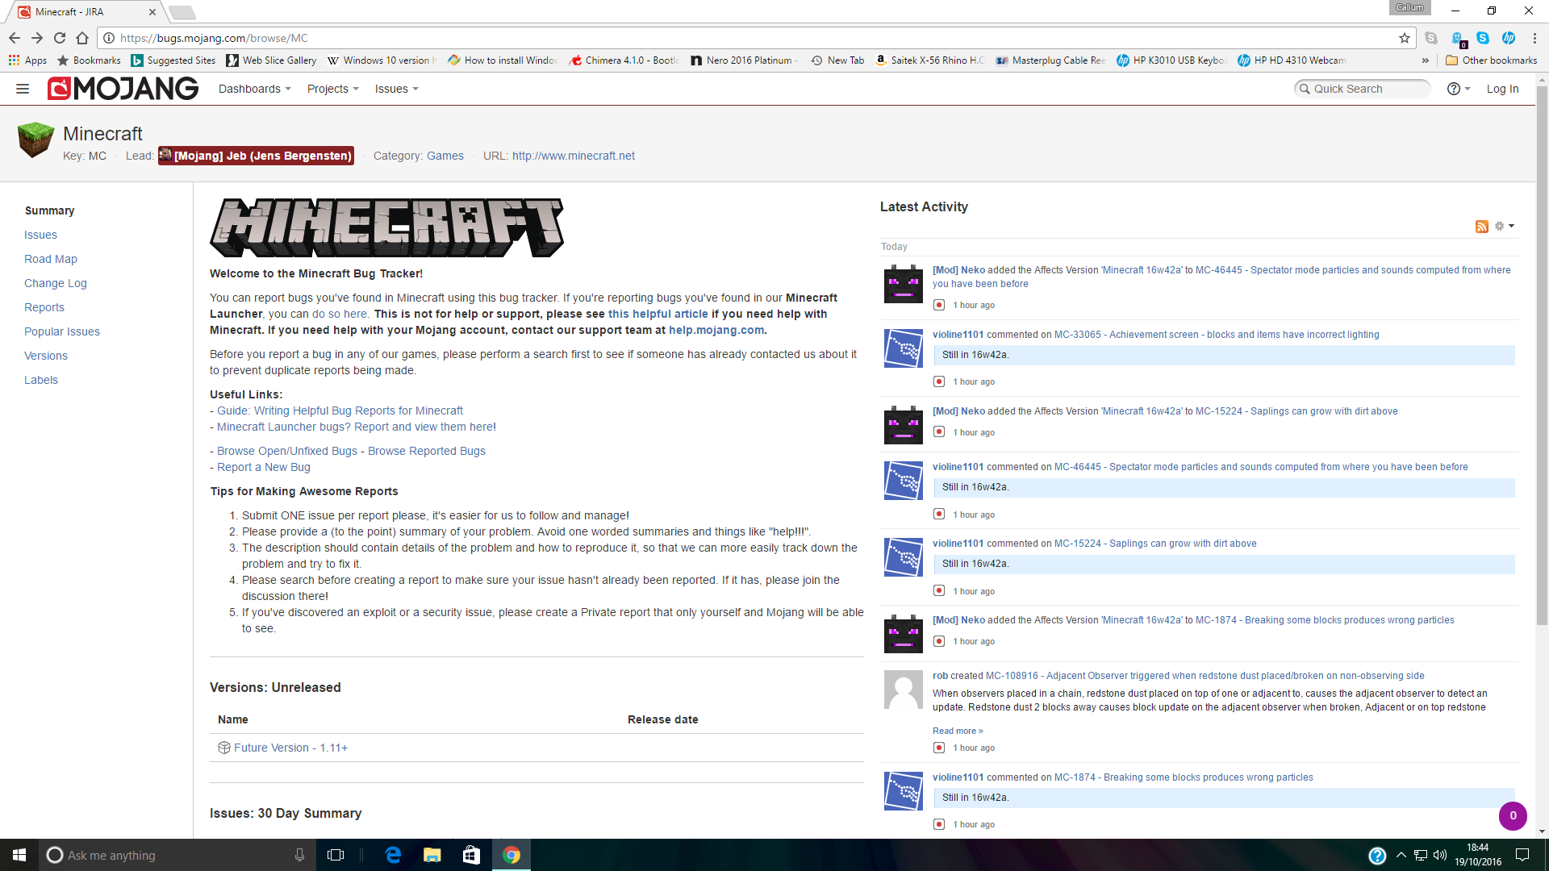Click the sidebar hamburger menu icon
Image resolution: width=1549 pixels, height=871 pixels.
click(23, 89)
